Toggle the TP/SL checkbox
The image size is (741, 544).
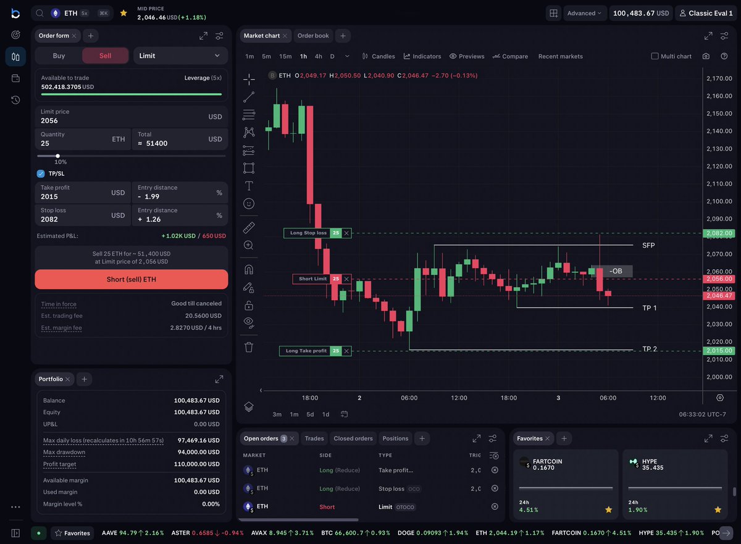pos(41,174)
